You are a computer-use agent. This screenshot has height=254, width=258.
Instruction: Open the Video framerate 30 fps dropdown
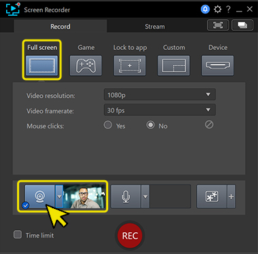(x=160, y=110)
